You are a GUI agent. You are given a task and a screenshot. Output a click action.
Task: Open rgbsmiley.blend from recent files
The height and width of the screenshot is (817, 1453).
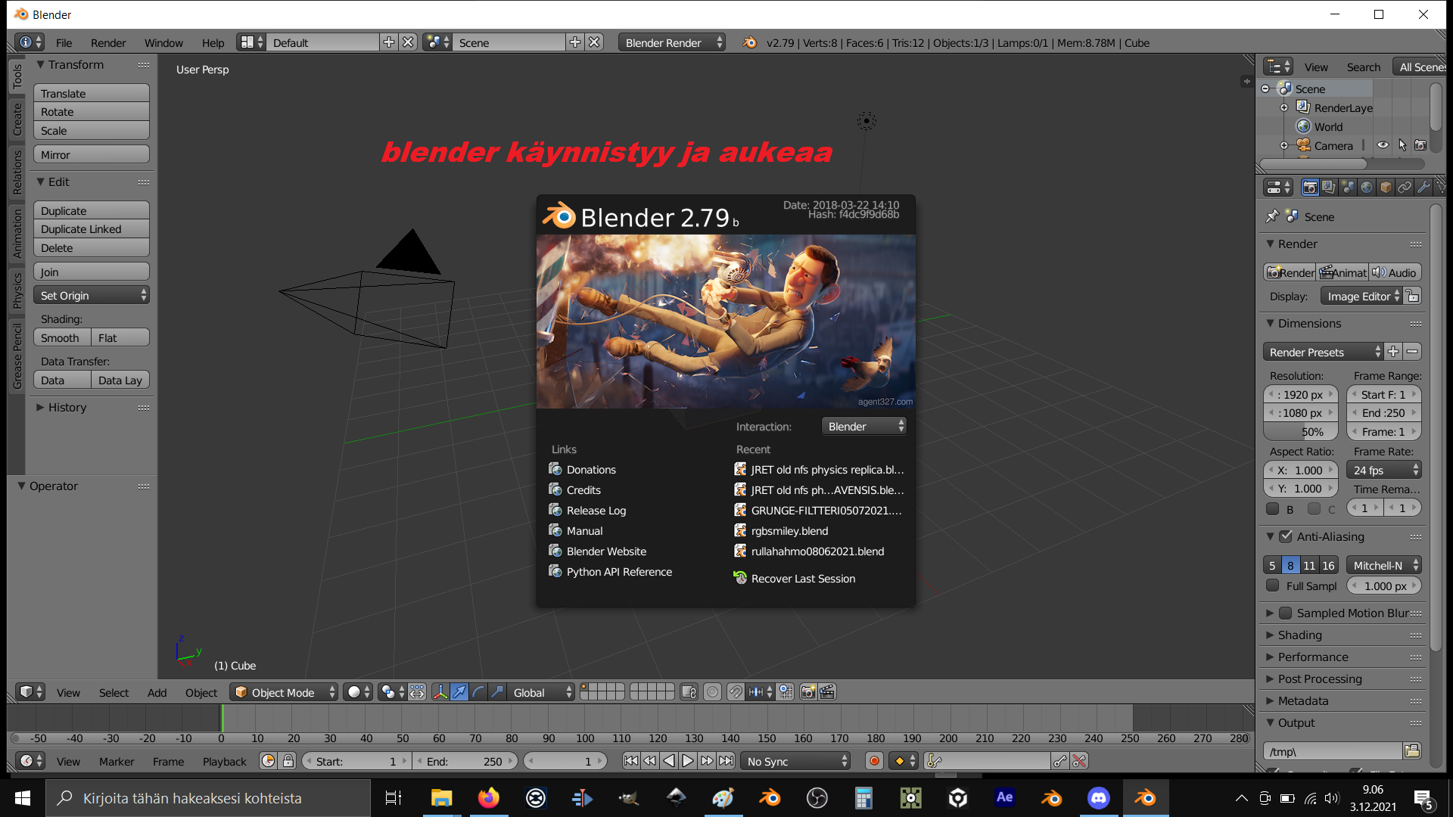point(789,531)
